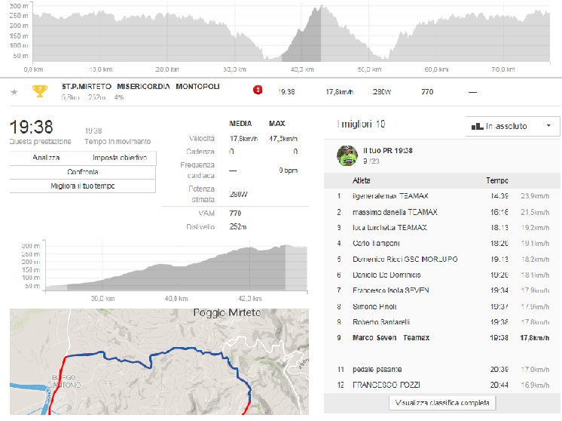562x421 pixels.
Task: Click the gold trophy icon
Action: [39, 91]
